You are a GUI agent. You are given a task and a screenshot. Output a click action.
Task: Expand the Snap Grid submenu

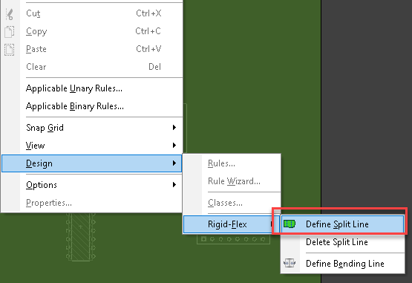coord(92,128)
